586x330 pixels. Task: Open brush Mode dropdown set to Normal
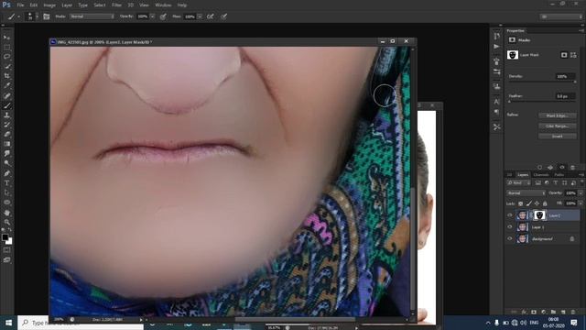point(92,16)
